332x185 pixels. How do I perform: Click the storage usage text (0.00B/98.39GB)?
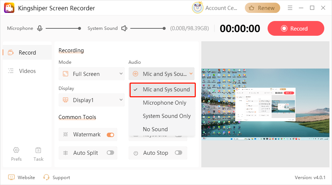(x=190, y=28)
